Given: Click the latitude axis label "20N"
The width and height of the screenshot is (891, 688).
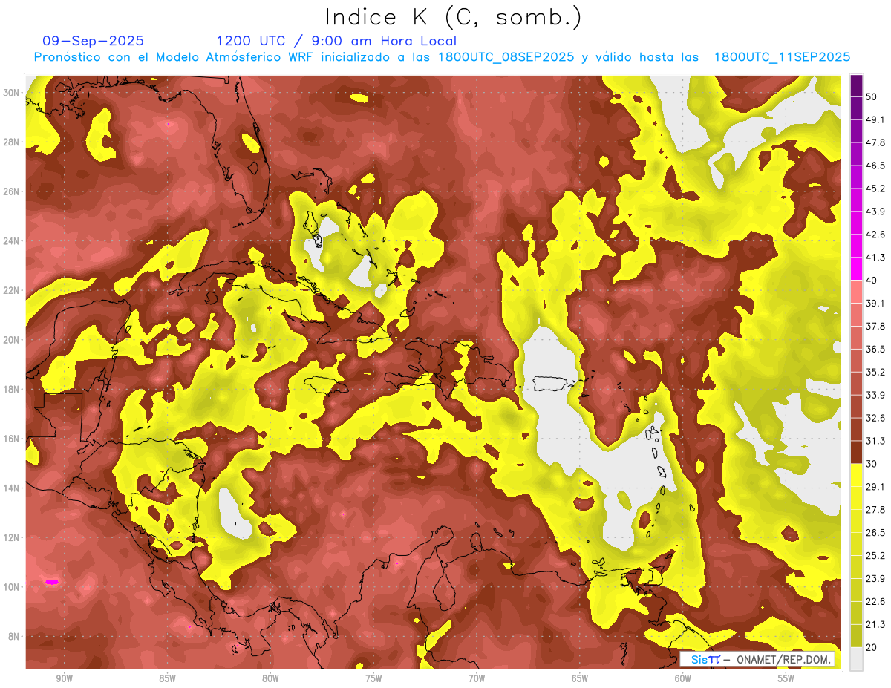Looking at the screenshot, I should click(11, 340).
